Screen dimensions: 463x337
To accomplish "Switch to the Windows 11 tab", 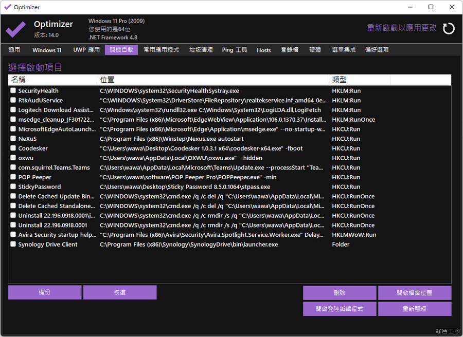I will coord(47,50).
